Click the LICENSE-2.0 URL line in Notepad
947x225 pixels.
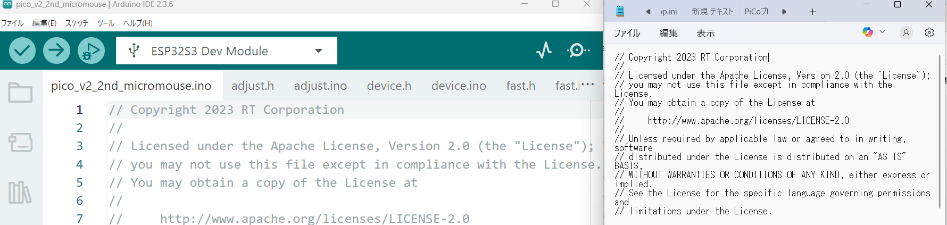click(732, 121)
